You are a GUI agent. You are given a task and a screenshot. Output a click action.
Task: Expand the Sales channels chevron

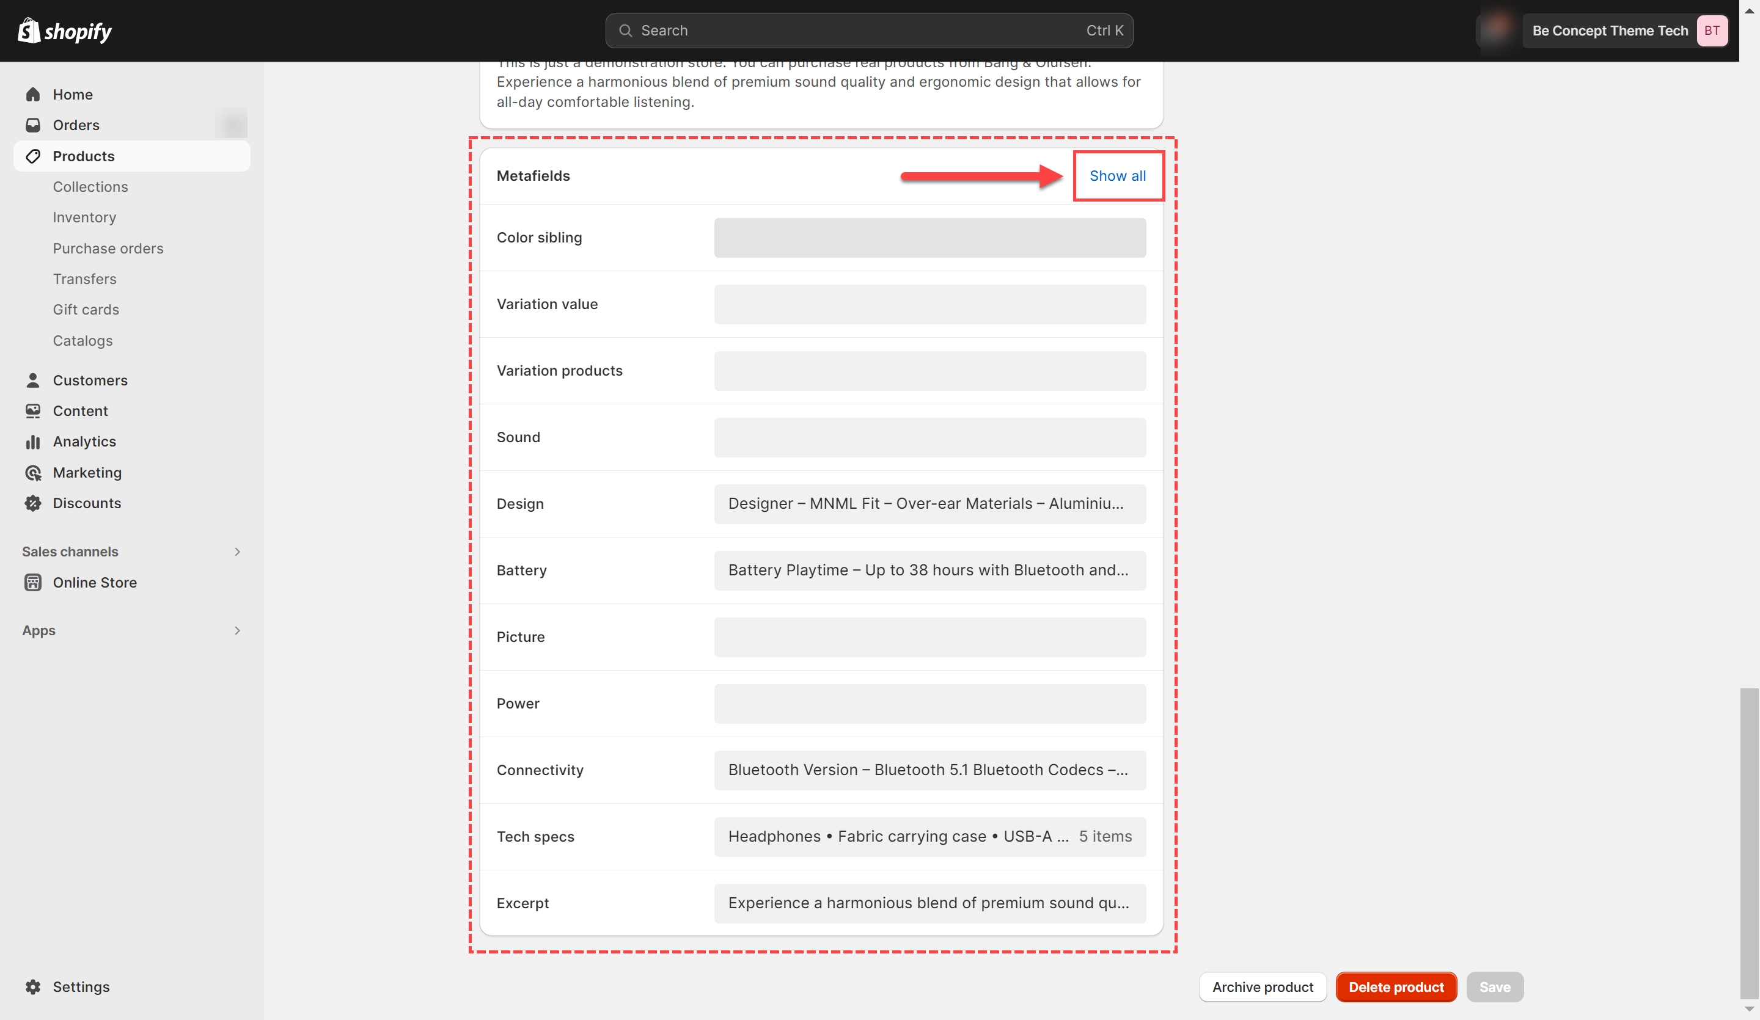pyautogui.click(x=238, y=552)
